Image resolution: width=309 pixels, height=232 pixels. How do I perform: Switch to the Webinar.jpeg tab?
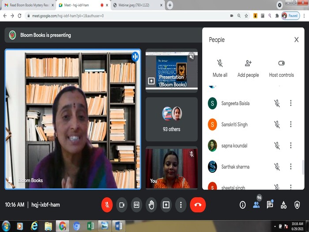tap(138, 5)
